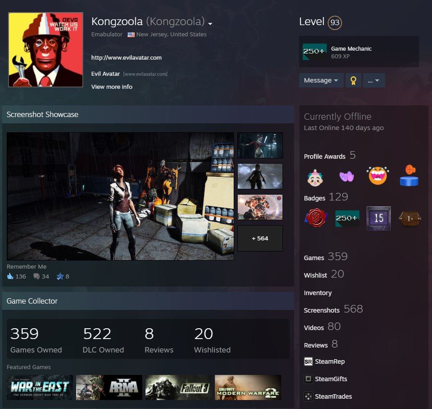
Task: Open the red wax seal badge
Action: tap(316, 218)
